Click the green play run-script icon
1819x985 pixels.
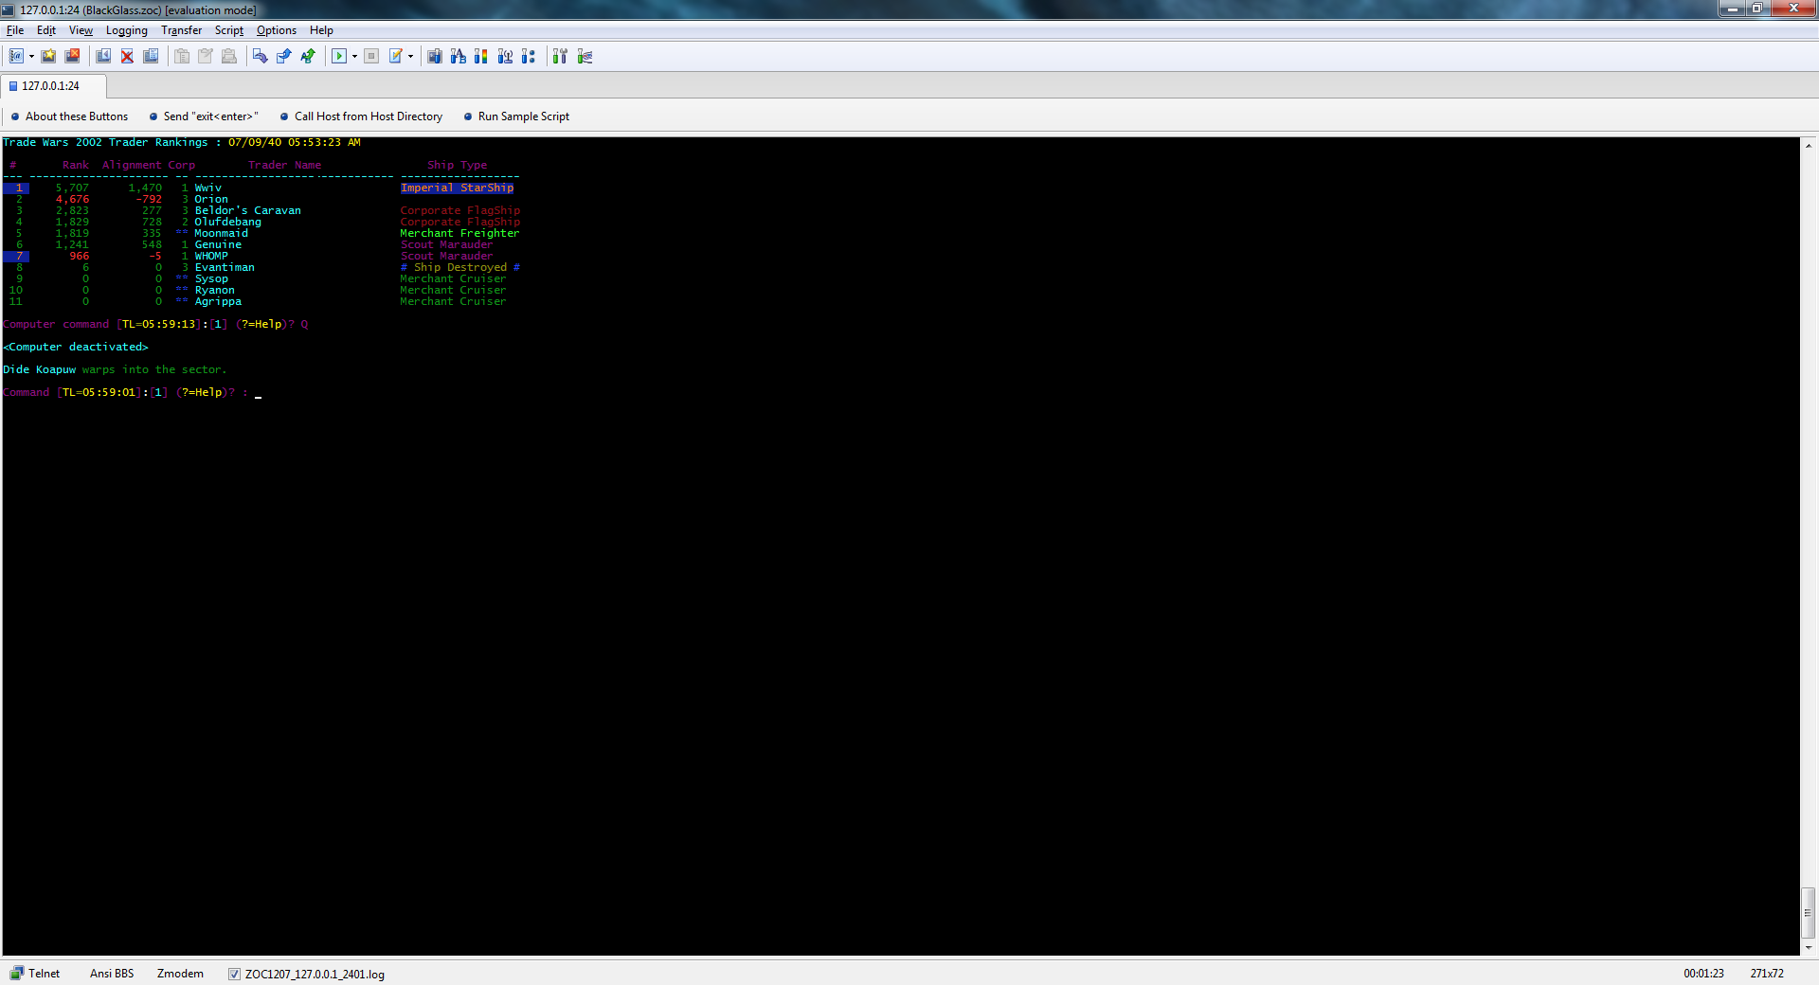pos(338,57)
